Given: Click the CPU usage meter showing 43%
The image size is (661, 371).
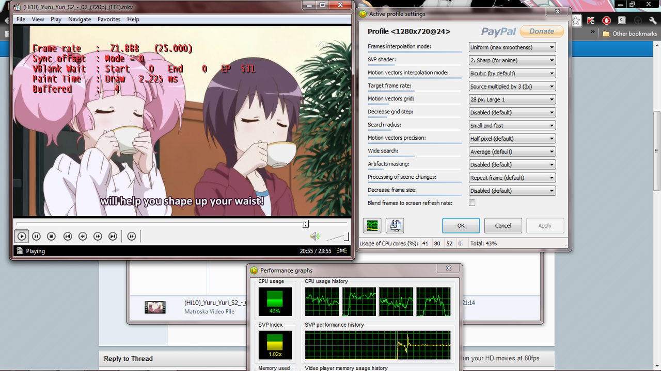Looking at the screenshot, I should (x=275, y=301).
